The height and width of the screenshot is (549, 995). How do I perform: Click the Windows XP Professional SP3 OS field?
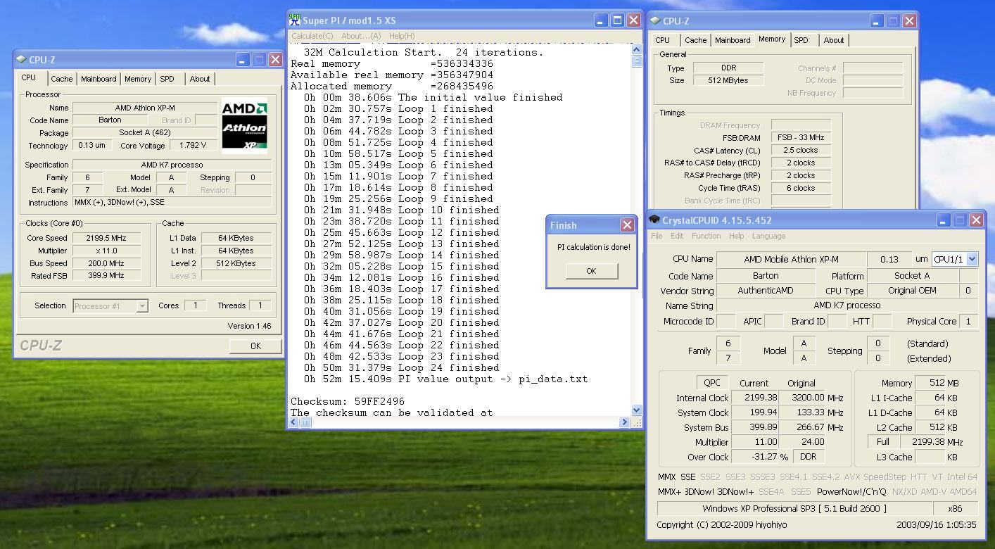click(x=794, y=508)
